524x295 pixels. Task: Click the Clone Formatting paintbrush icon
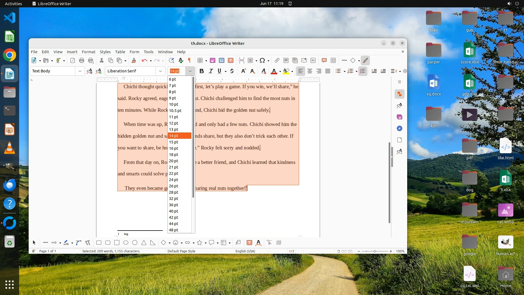point(133,60)
